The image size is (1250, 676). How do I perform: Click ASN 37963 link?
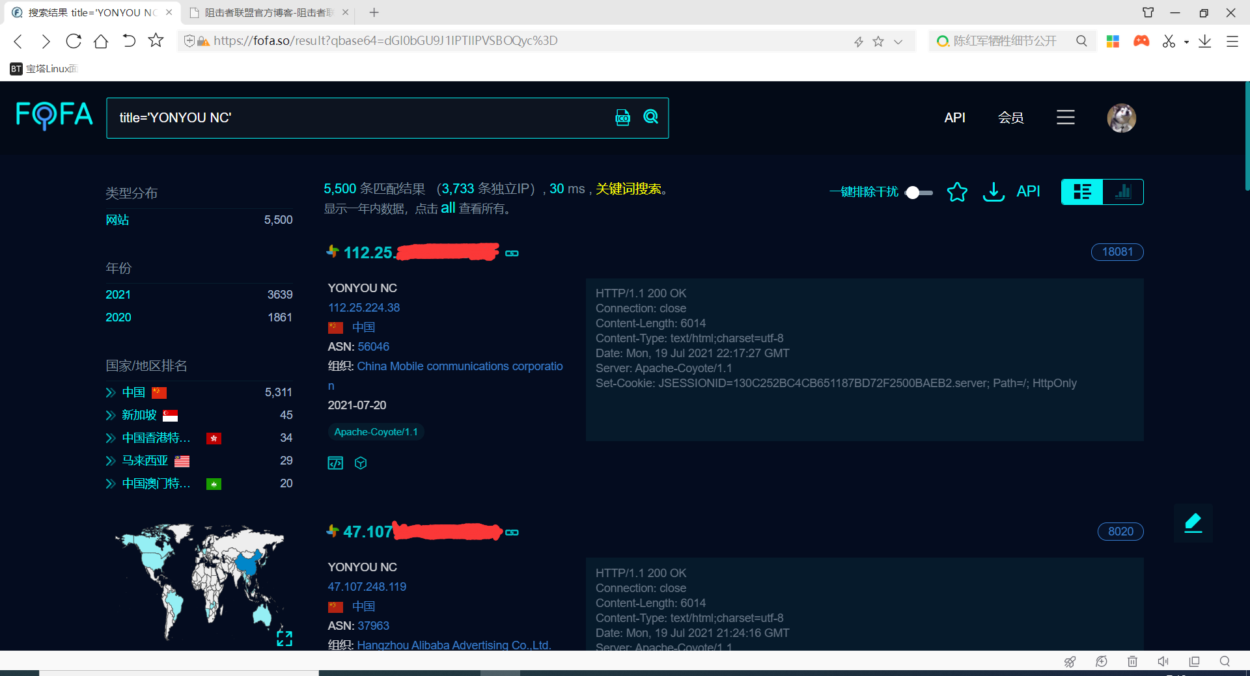pyautogui.click(x=374, y=626)
